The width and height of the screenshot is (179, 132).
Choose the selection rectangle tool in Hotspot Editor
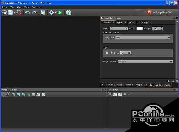pos(8,94)
